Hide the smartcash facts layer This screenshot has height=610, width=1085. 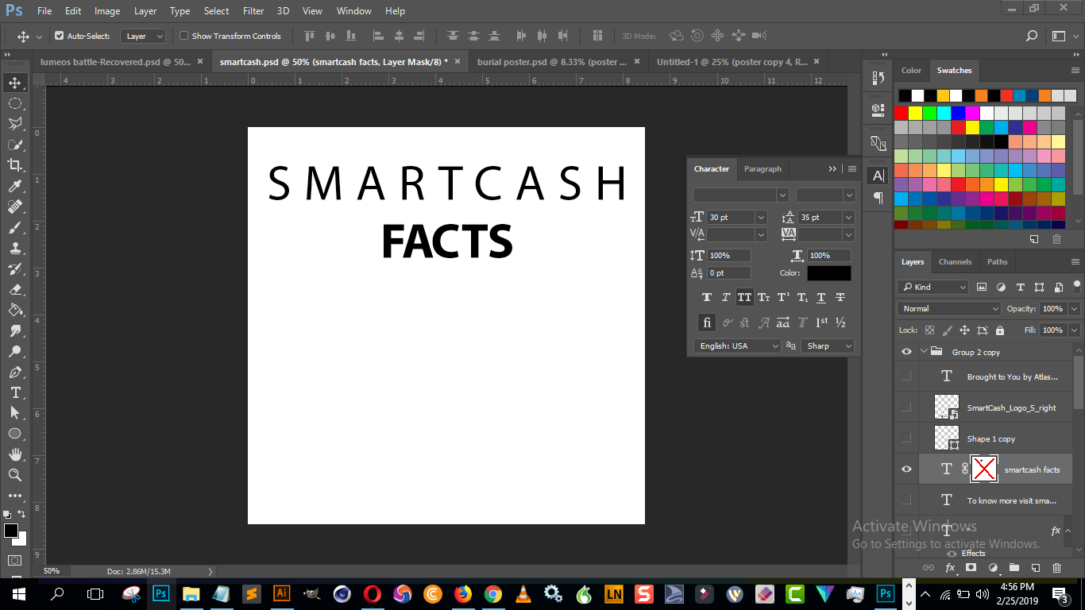click(x=906, y=469)
